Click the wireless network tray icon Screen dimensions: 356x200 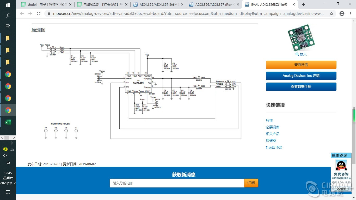[x=12, y=149]
